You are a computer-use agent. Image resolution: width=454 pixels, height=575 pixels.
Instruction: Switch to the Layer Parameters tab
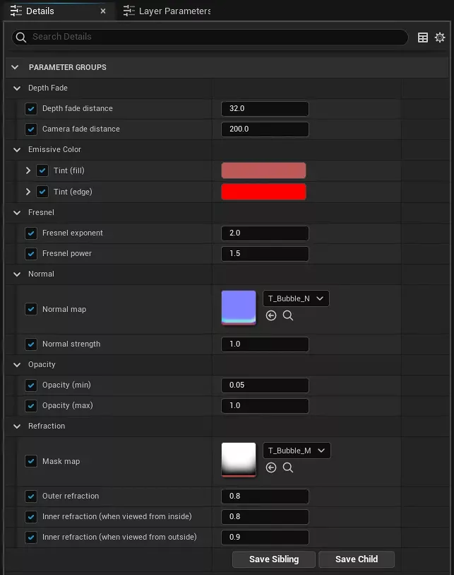point(167,11)
